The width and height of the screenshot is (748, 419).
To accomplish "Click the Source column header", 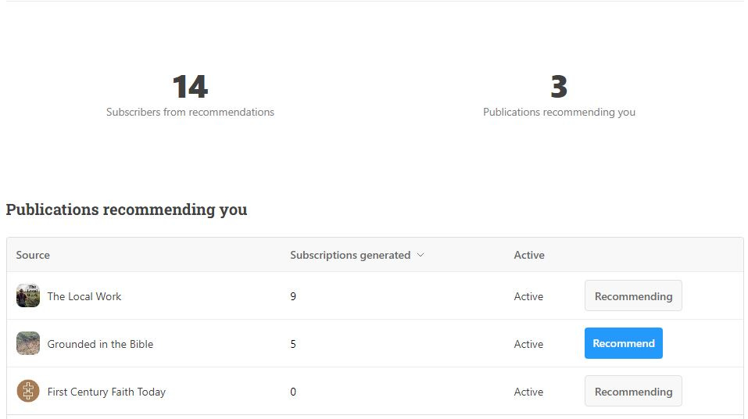I will 33,255.
